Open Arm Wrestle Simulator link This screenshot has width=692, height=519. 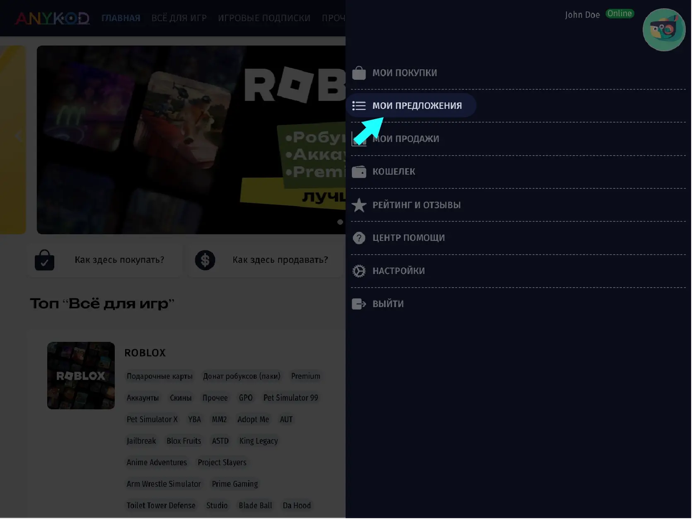tap(164, 484)
